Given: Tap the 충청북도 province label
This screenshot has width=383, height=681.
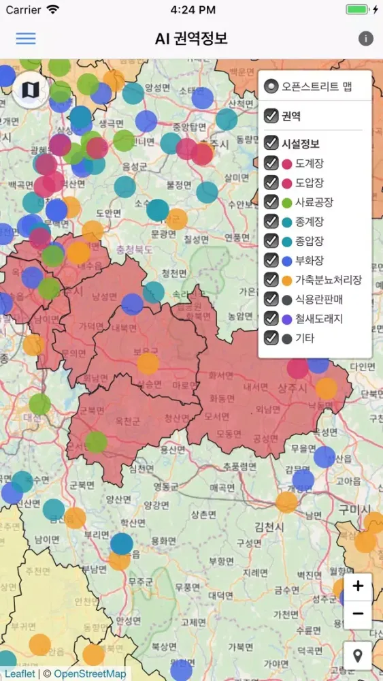Looking at the screenshot, I should pyautogui.click(x=135, y=250).
